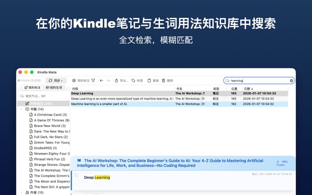Select 'Machine learning is a smaller part' row

pos(179,104)
